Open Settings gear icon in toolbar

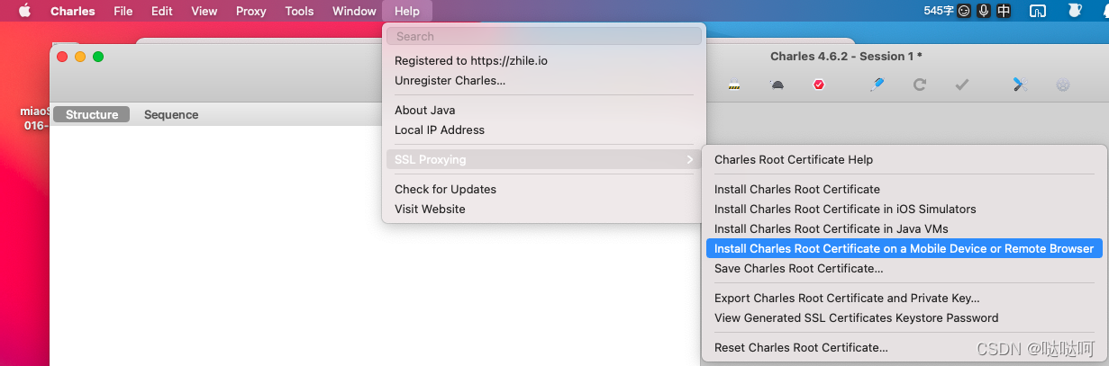pos(1063,85)
